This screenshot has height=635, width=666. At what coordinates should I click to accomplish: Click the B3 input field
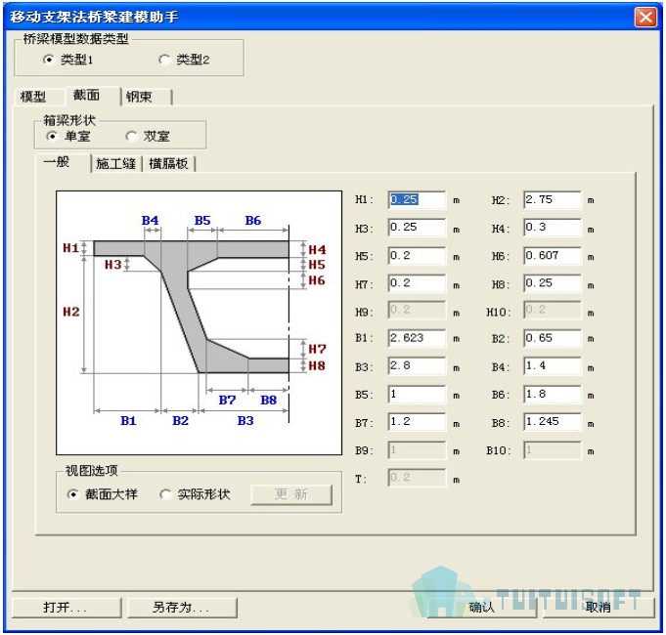[417, 366]
